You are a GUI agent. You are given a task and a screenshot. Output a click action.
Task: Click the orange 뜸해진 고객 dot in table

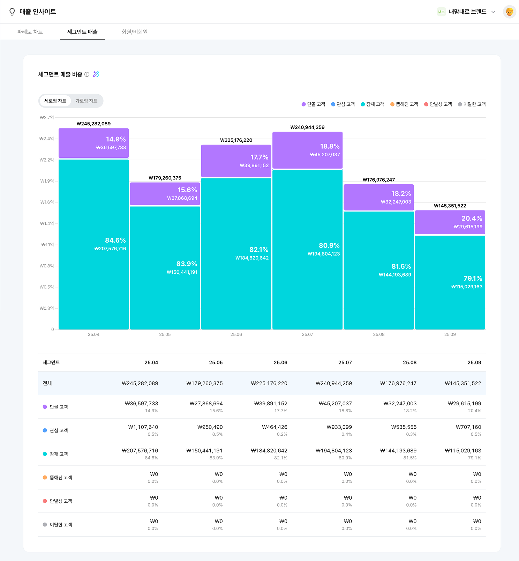tap(45, 478)
